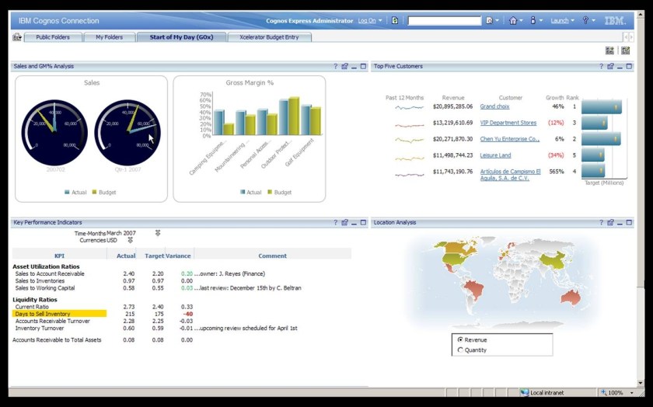This screenshot has height=407, width=653.
Task: Expand the Time-Months March 2007 selector
Action: click(158, 233)
